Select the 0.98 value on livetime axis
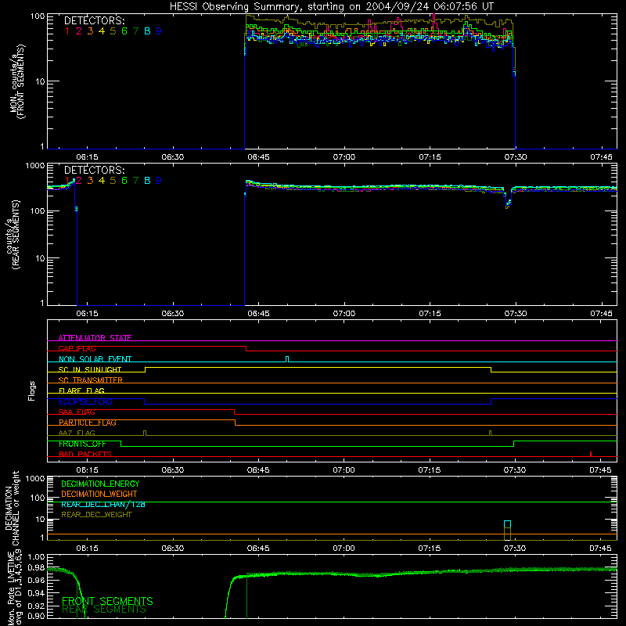Screen dimensions: 626x626 pyautogui.click(x=37, y=567)
